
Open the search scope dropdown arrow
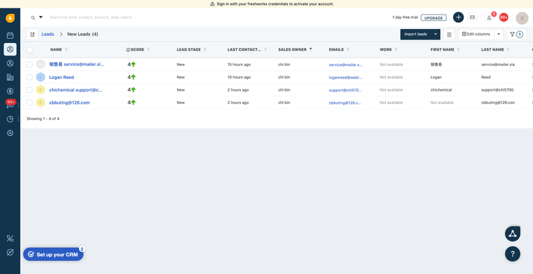pos(41,17)
